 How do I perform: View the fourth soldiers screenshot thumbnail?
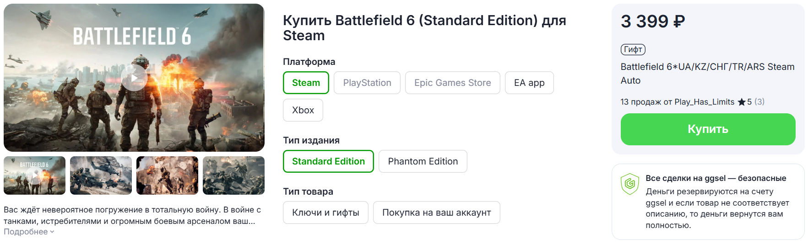(x=233, y=175)
